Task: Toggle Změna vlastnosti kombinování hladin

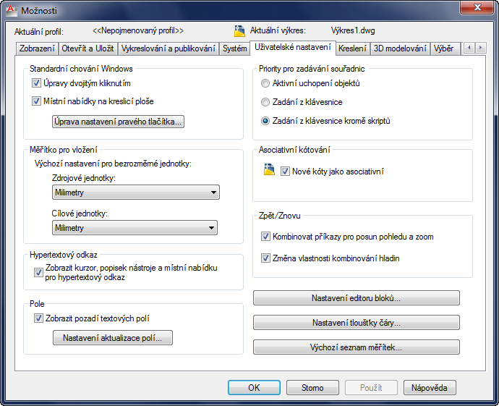Action: tap(265, 258)
